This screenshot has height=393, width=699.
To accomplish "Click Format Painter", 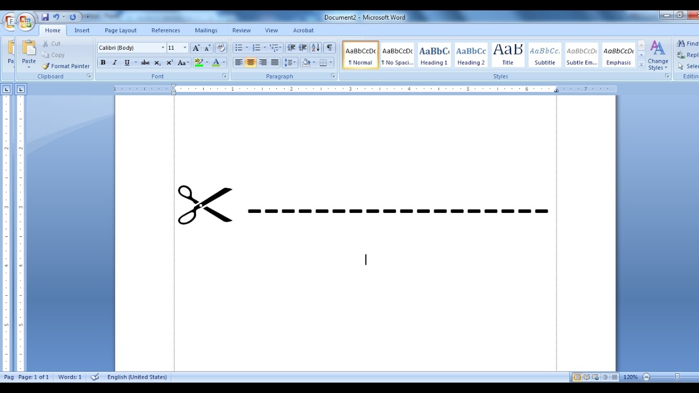I will pos(66,66).
